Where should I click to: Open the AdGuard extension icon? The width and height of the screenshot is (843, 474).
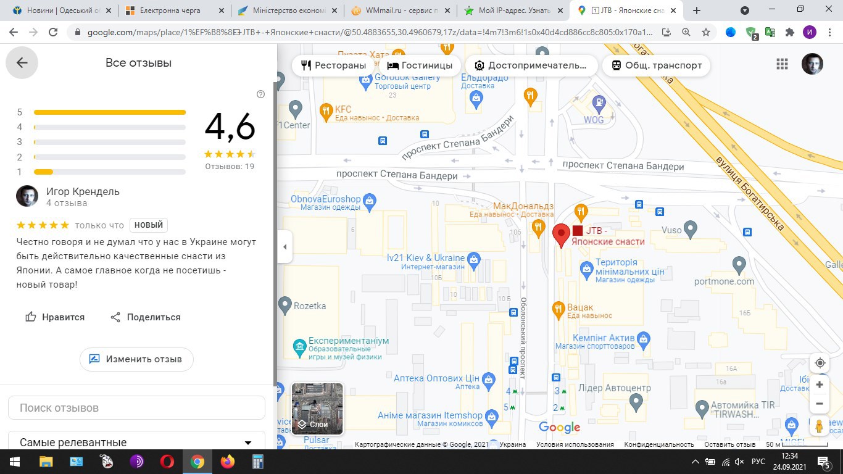(x=751, y=33)
